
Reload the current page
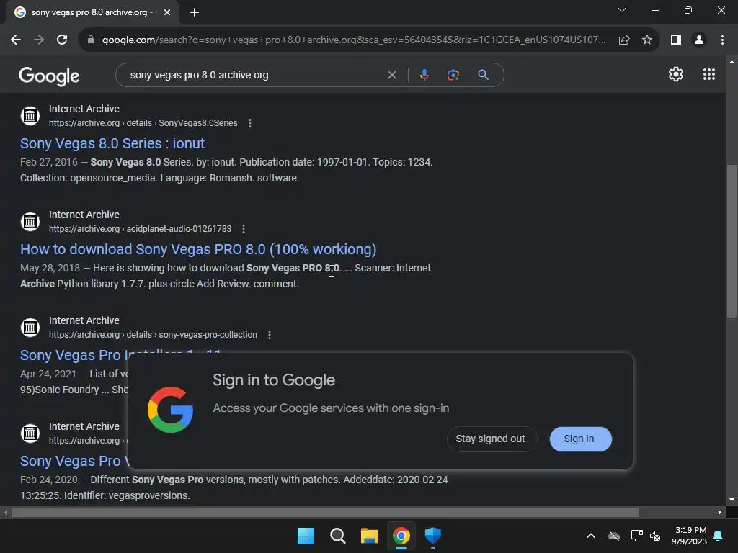(x=62, y=40)
